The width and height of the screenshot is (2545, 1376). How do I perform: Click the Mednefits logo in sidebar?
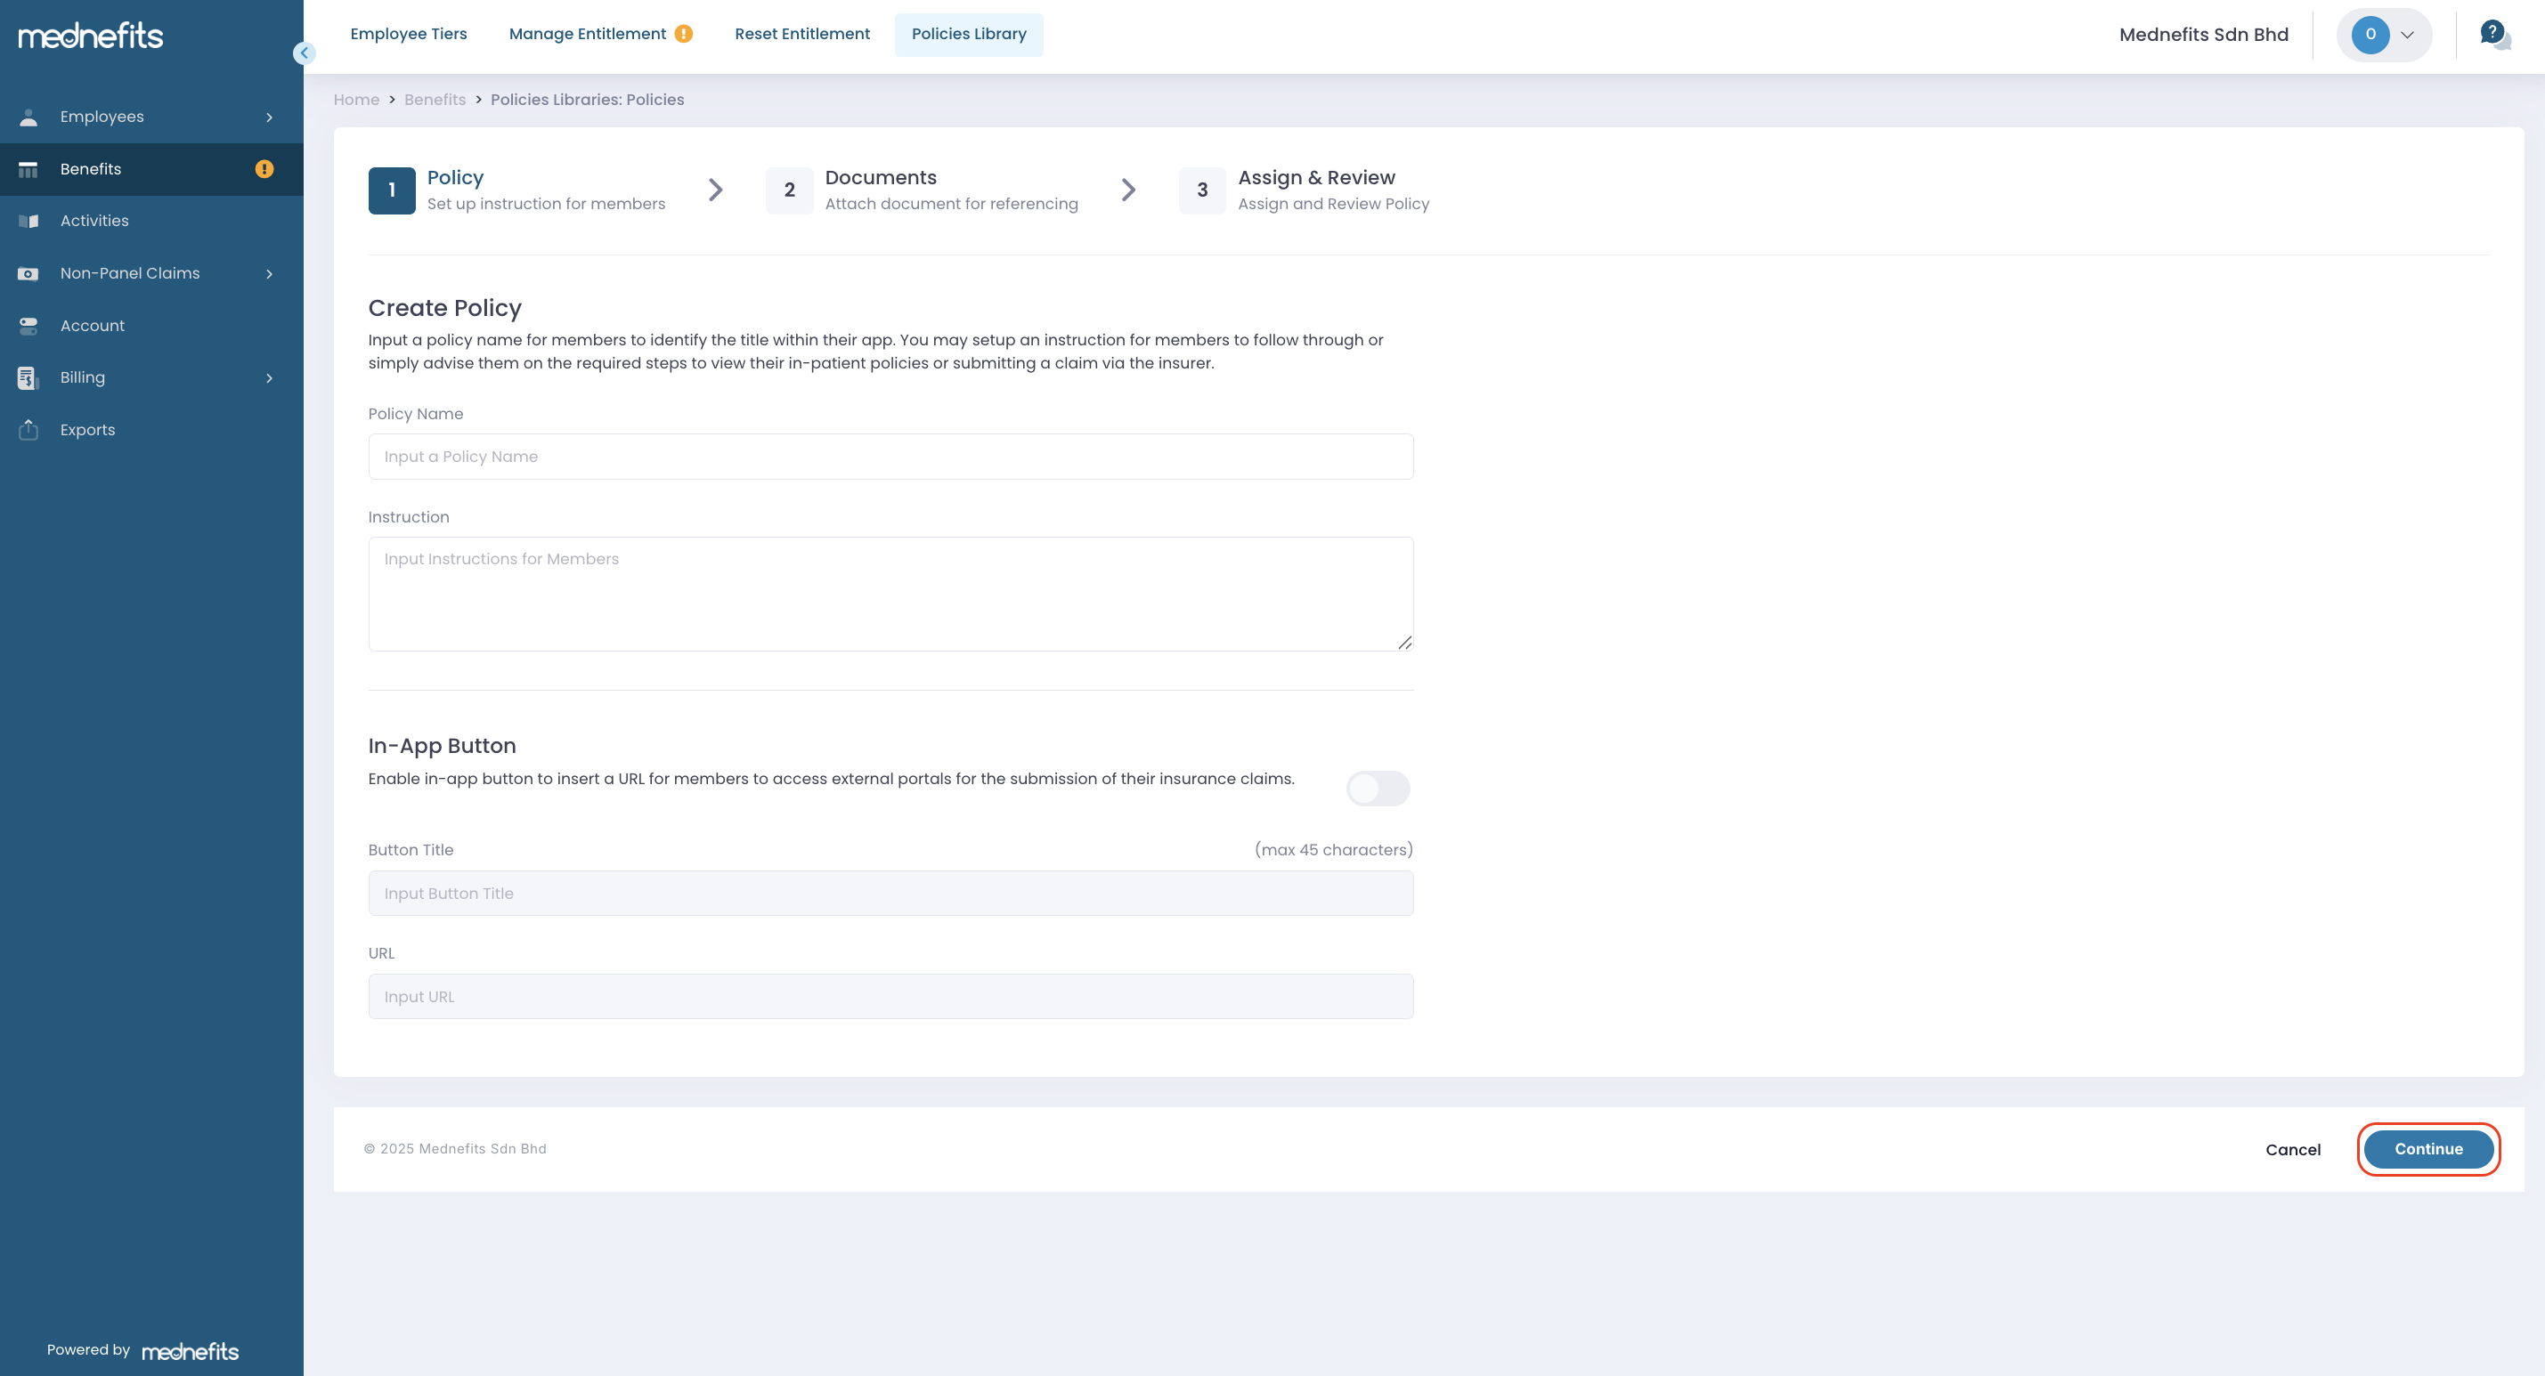[91, 36]
